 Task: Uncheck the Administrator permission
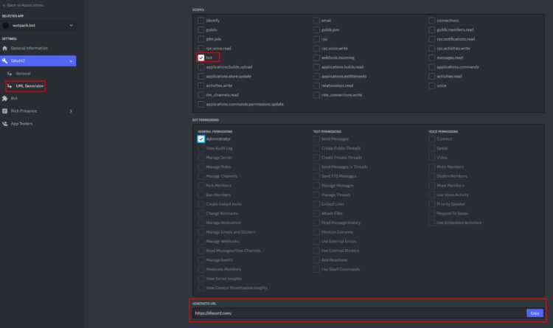click(x=201, y=139)
